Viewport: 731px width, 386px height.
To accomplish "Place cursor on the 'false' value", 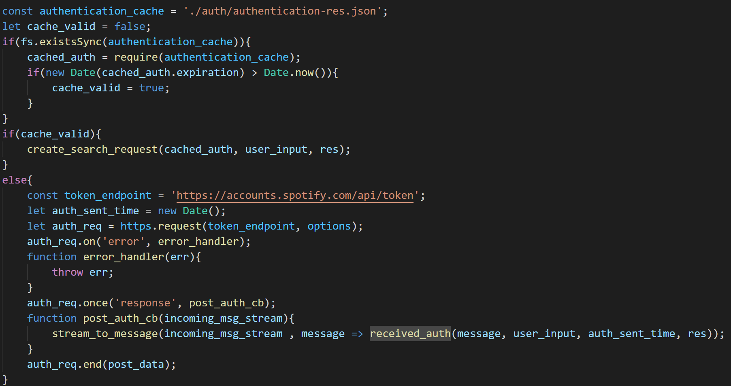I will coord(130,27).
